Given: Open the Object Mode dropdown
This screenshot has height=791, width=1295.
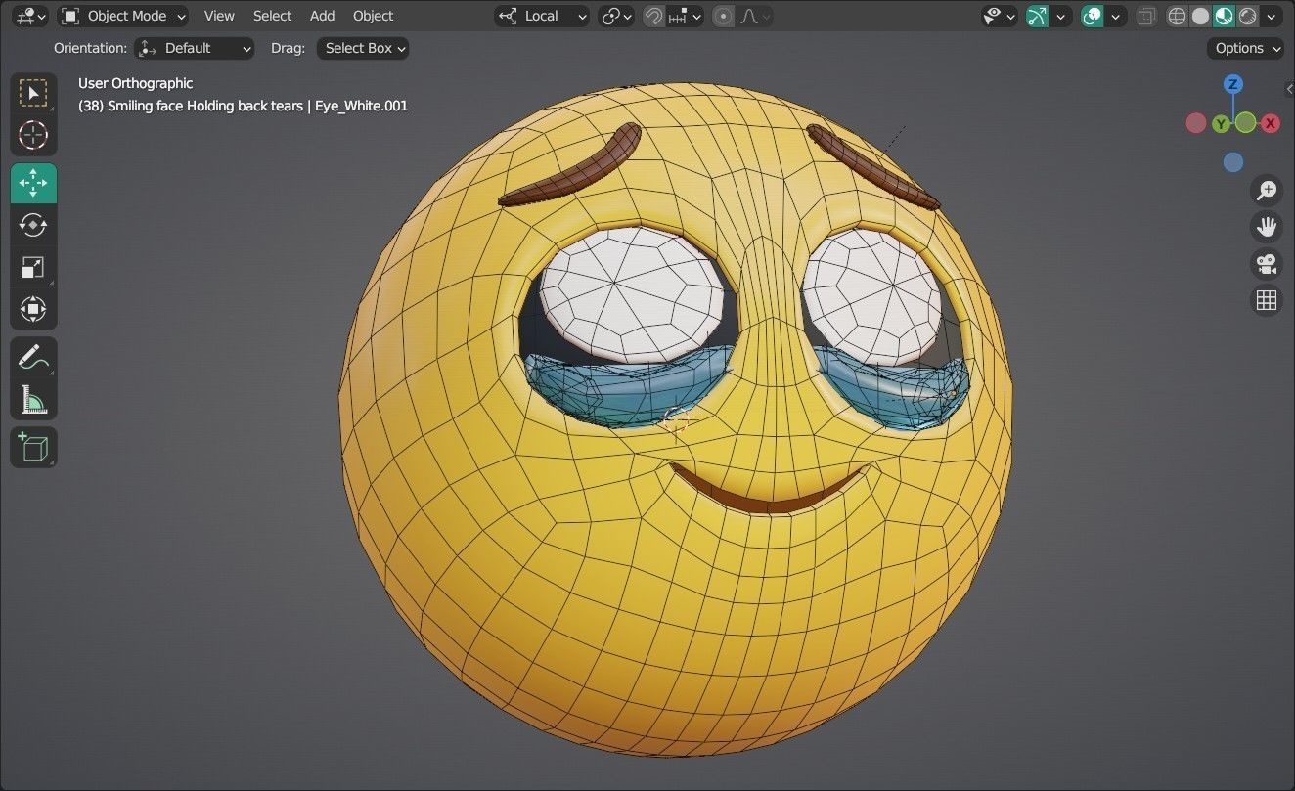Looking at the screenshot, I should (x=123, y=16).
